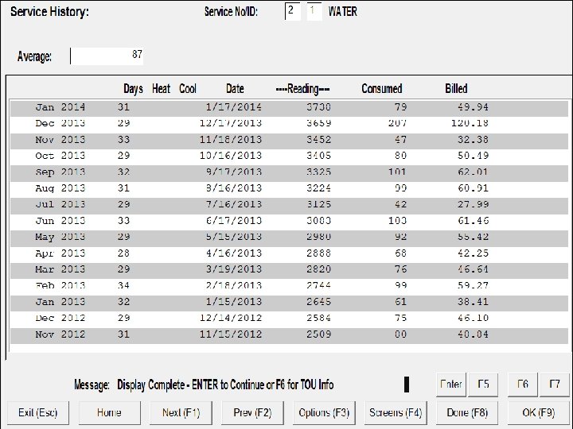
Task: Select the Jun 2013 history row
Action: click(289, 221)
